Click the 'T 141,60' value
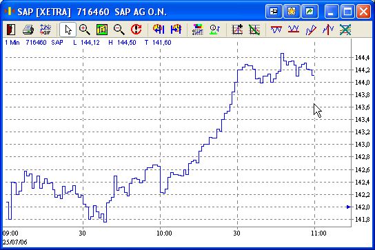 click(x=158, y=43)
